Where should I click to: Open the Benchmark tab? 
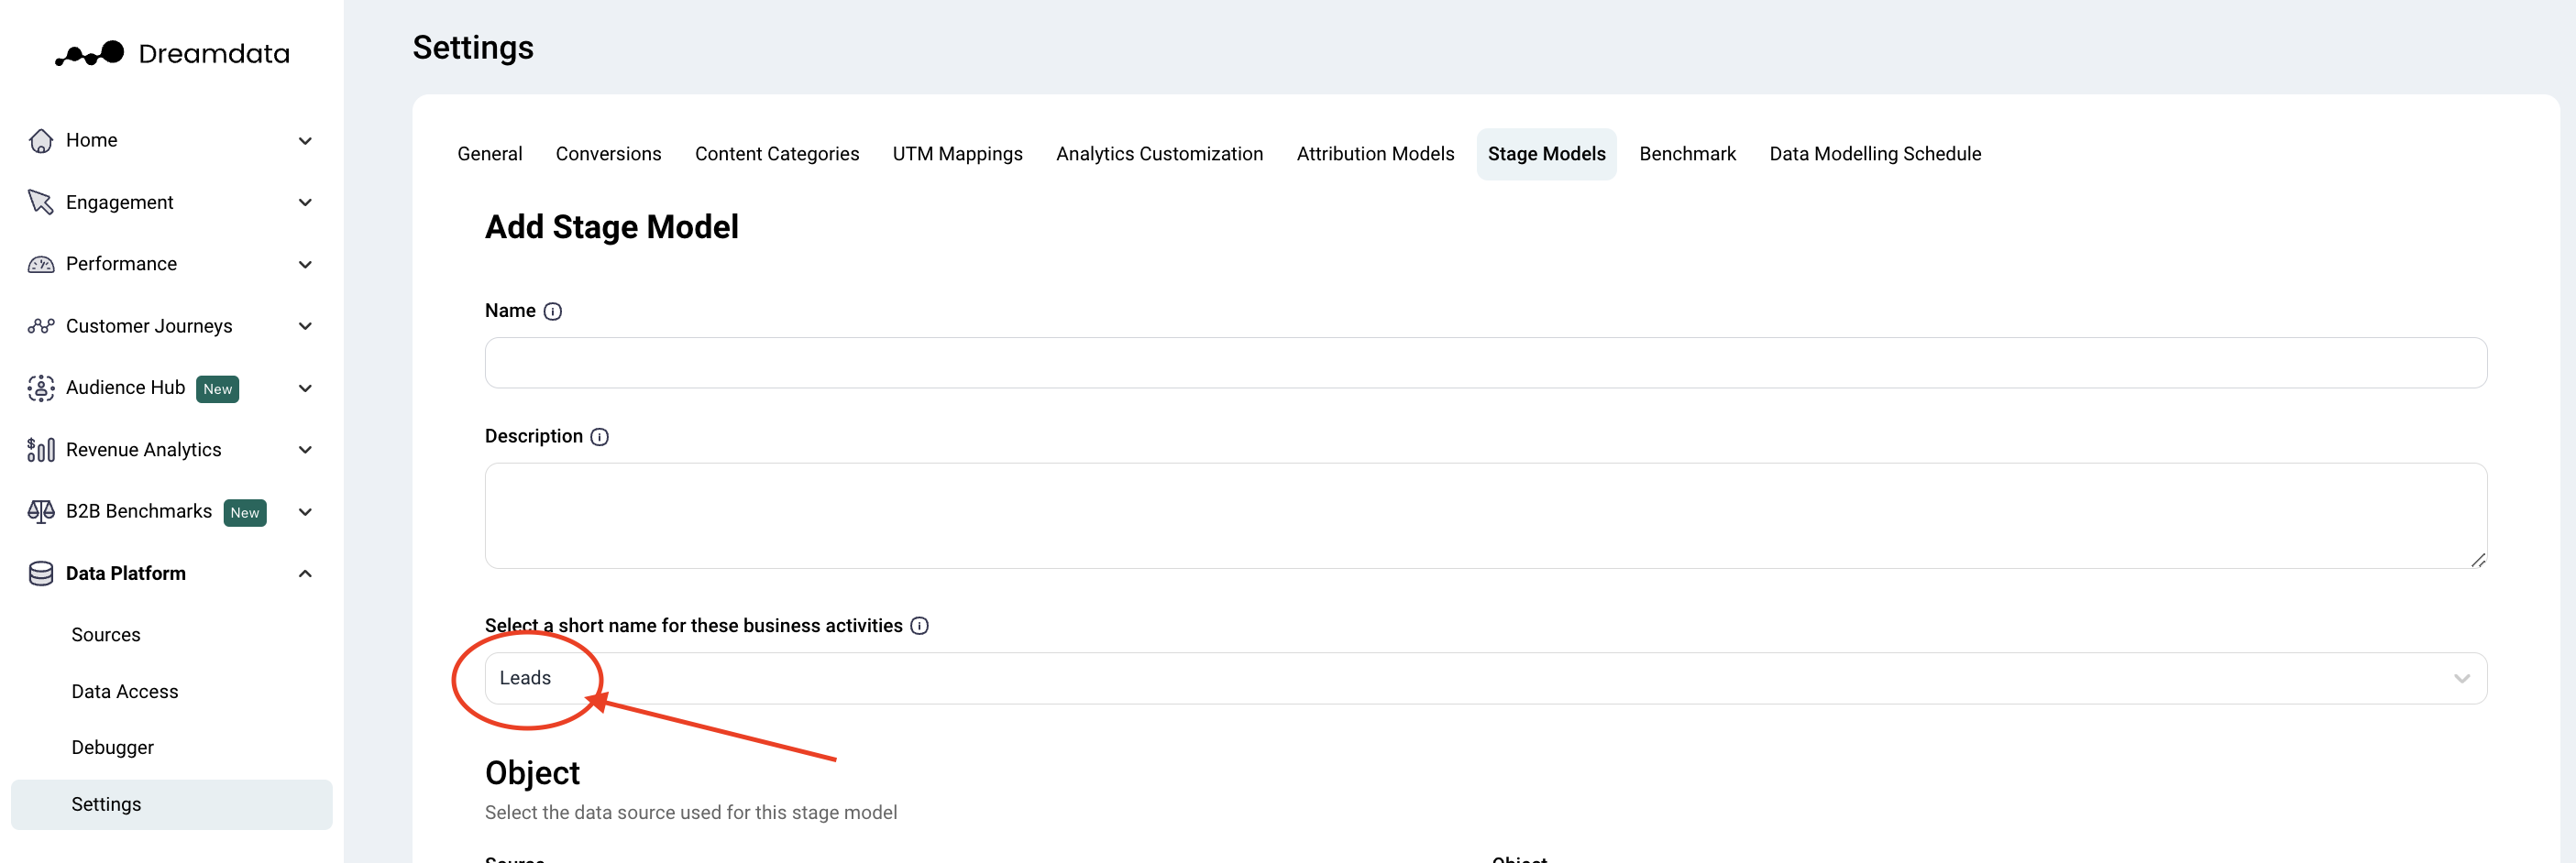[1688, 155]
